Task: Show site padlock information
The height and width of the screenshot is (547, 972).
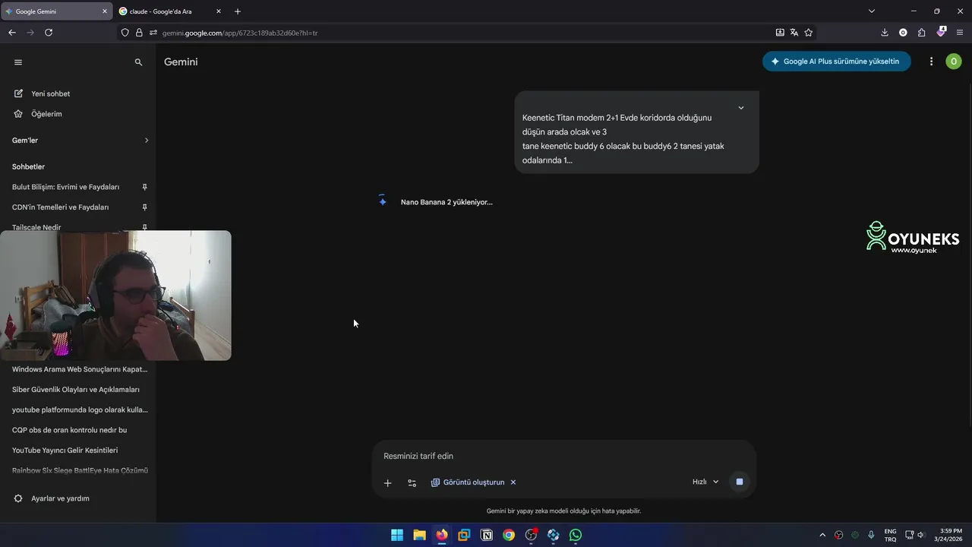Action: (x=139, y=33)
